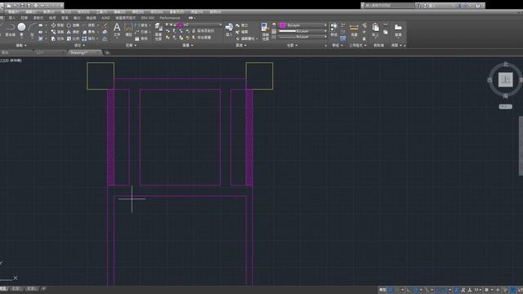This screenshot has width=523, height=294.
Task: Click Match Layer button
Action: 202,38
